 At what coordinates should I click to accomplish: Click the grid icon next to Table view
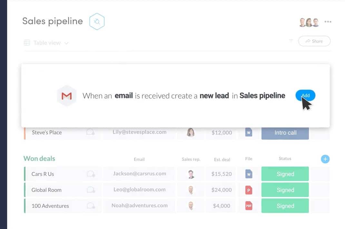point(27,43)
